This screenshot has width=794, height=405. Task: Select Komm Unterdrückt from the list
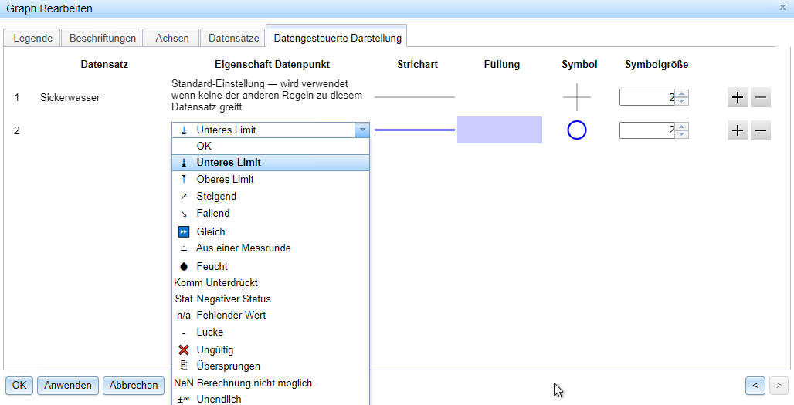(x=270, y=282)
